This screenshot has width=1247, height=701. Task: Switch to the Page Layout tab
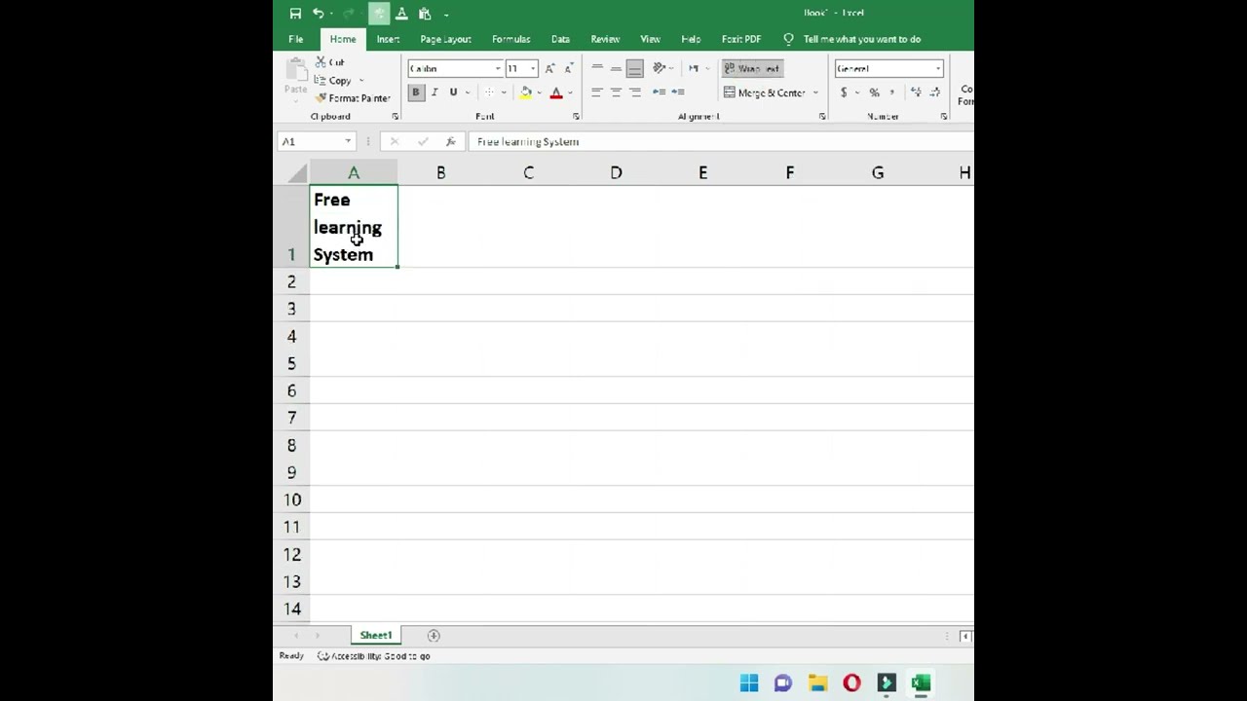pyautogui.click(x=445, y=39)
